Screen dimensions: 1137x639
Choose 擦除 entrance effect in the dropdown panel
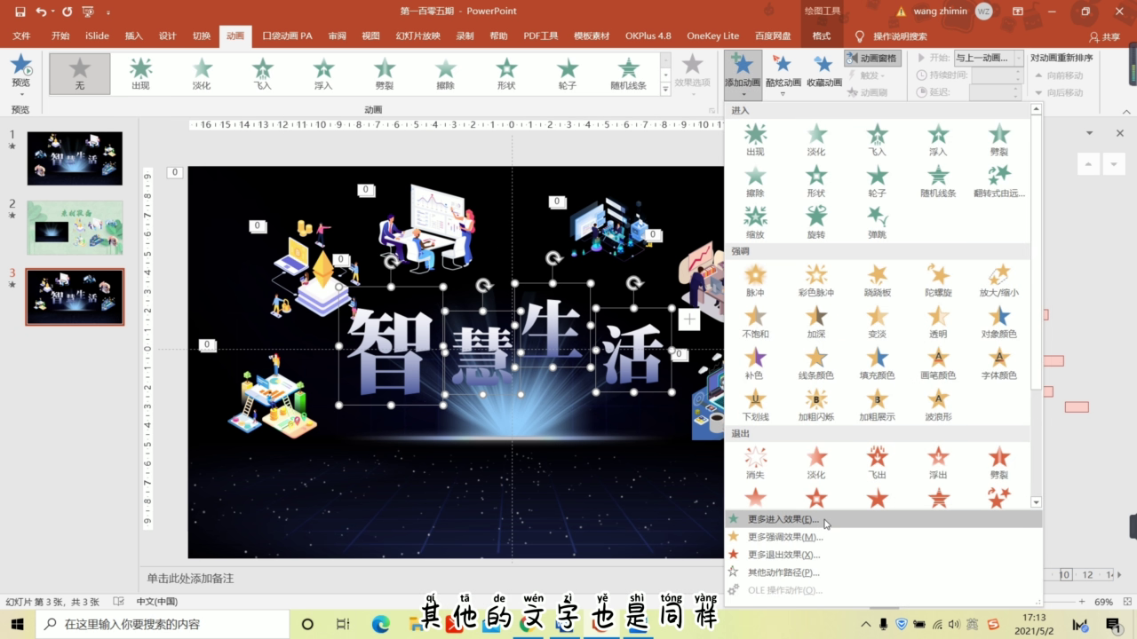click(x=755, y=181)
